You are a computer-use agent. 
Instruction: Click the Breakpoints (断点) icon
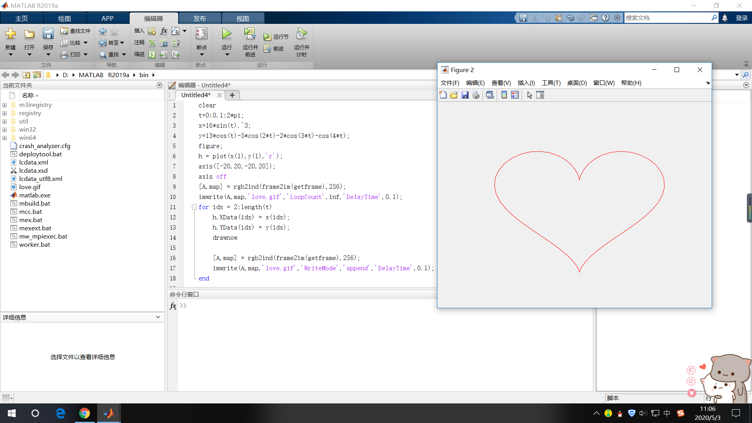tap(201, 34)
